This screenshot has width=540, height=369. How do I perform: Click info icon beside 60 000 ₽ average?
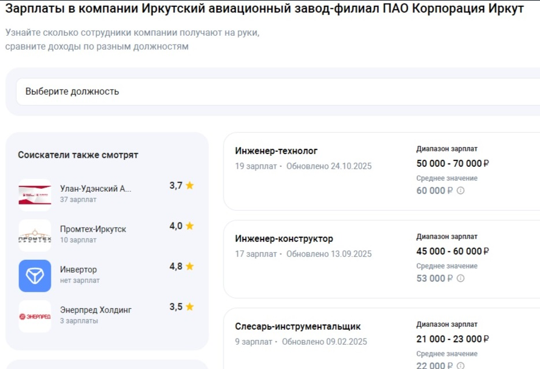(460, 191)
